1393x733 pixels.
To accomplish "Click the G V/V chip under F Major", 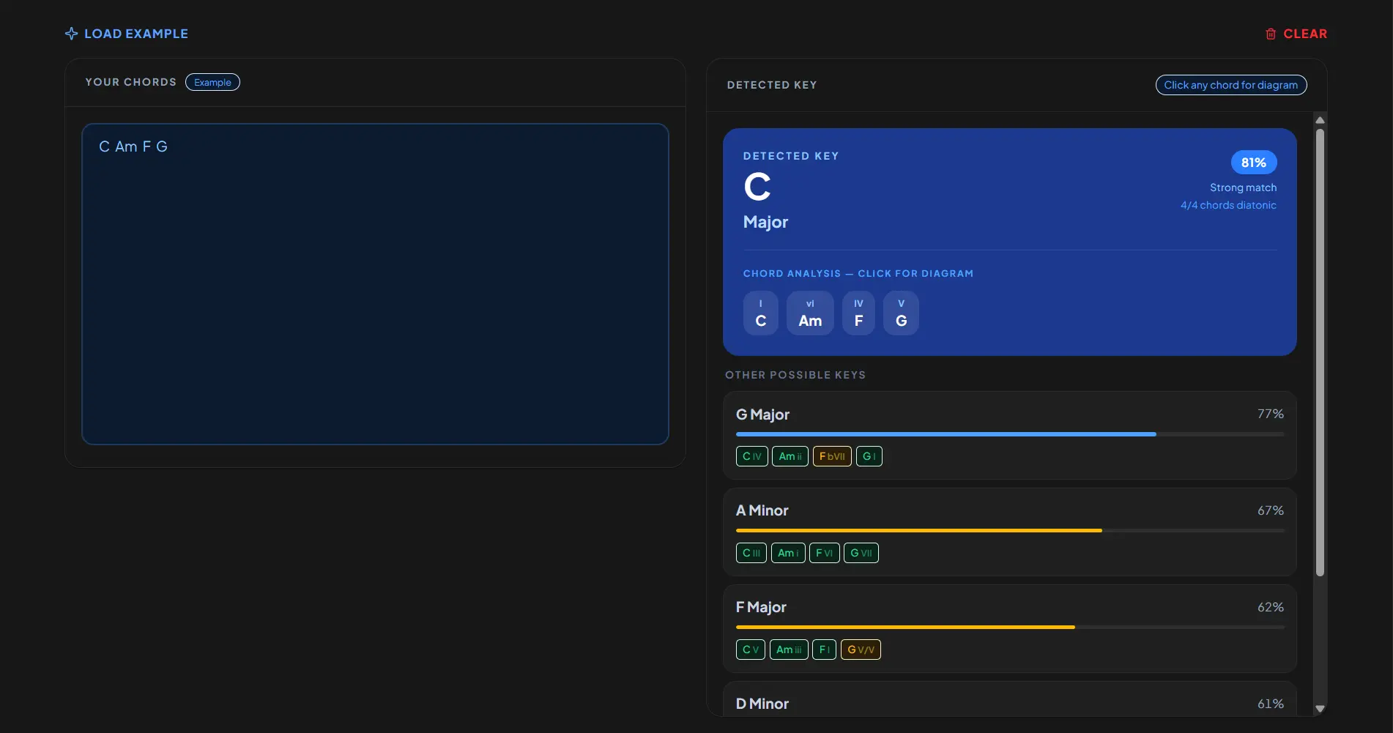I will (x=861, y=650).
